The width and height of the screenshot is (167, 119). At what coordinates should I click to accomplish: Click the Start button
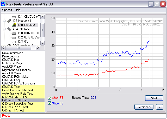154,98
